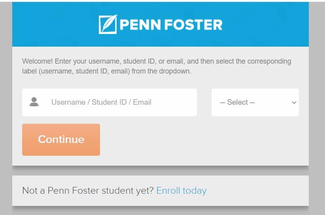Click the blue Penn Foster header banner
325x215 pixels.
(x=161, y=24)
